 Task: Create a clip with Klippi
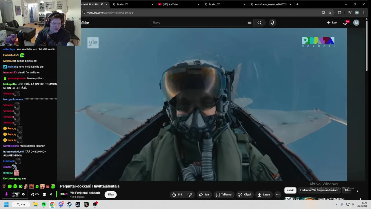[x=244, y=194]
